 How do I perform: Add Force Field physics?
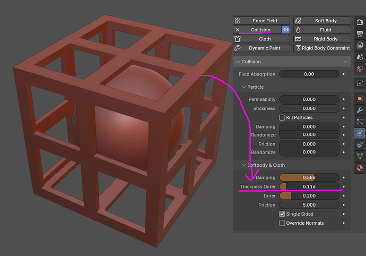coord(262,21)
